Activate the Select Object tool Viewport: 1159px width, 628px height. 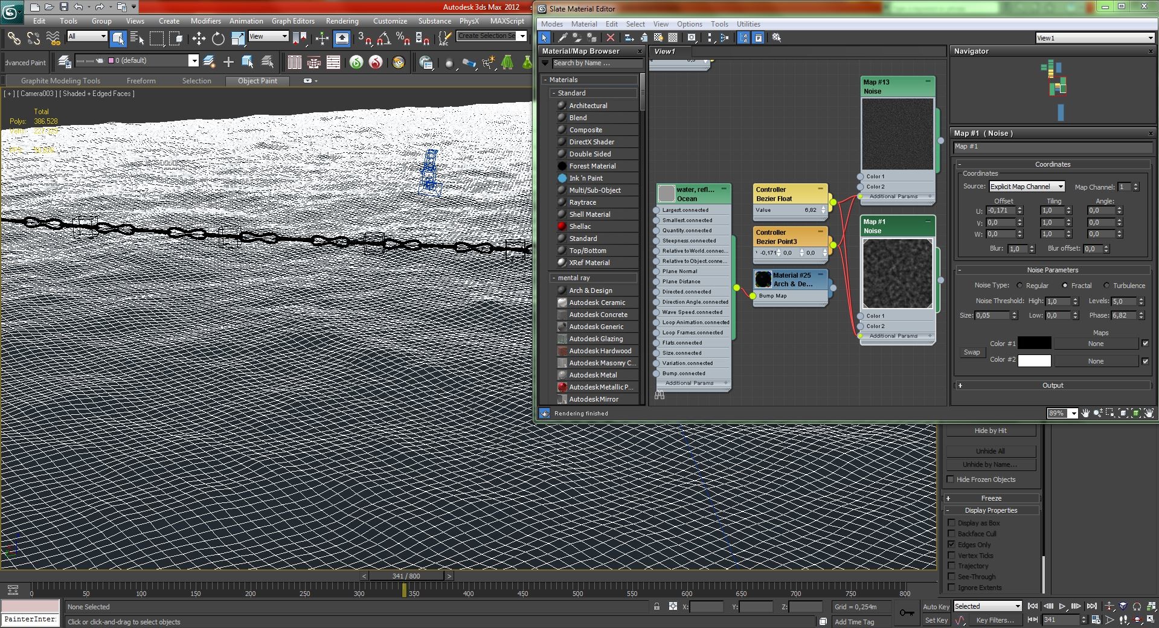(x=118, y=39)
